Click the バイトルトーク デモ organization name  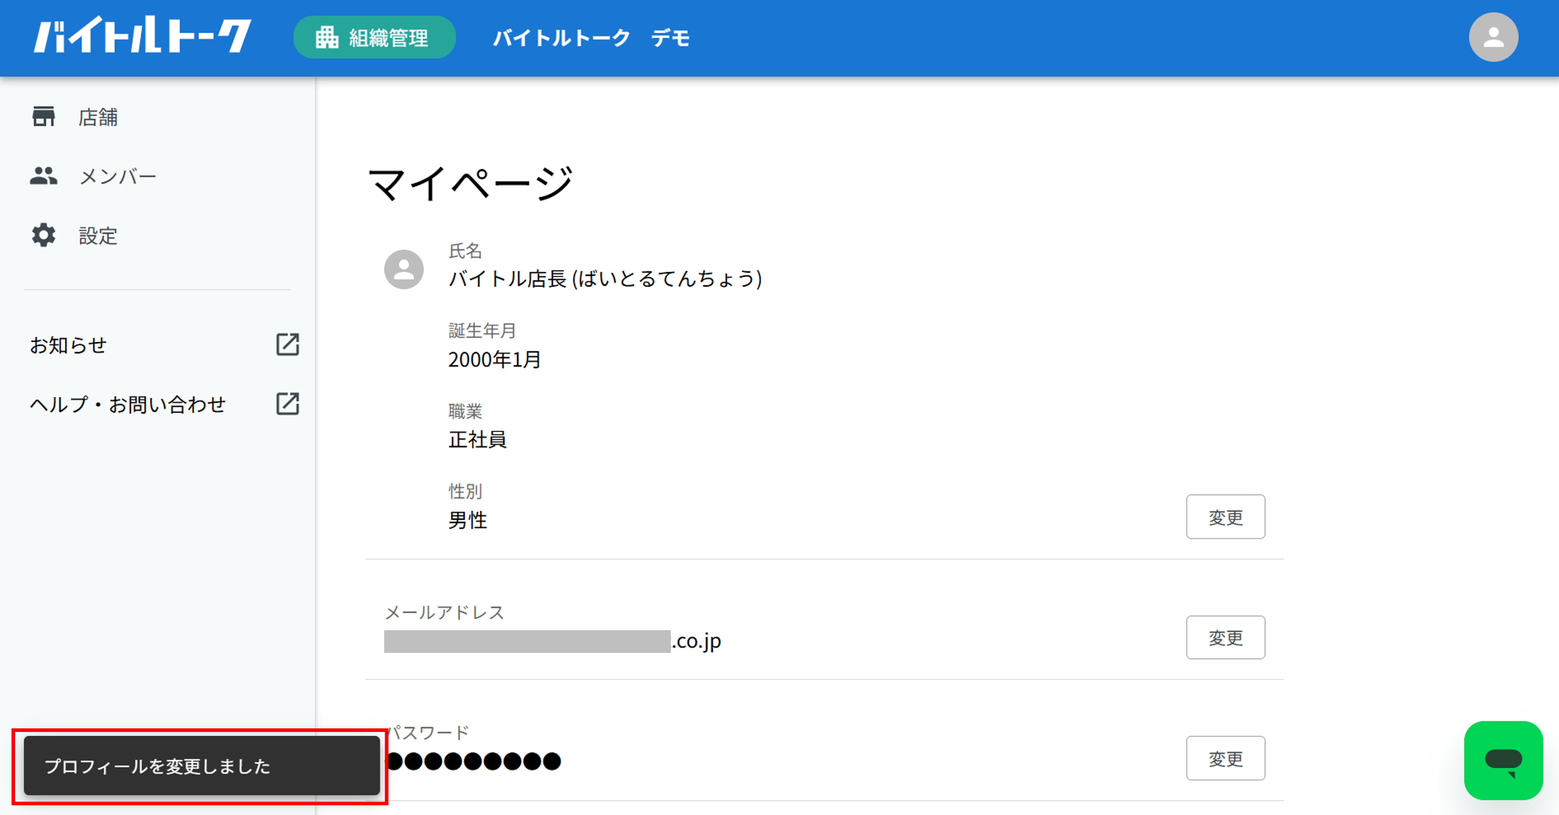591,38
